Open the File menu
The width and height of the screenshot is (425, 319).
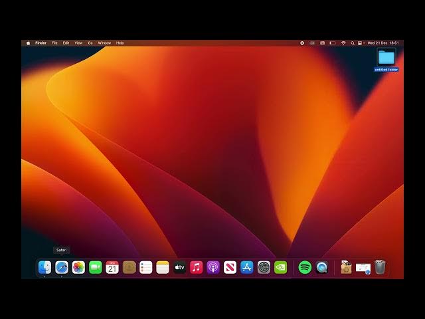coord(54,43)
